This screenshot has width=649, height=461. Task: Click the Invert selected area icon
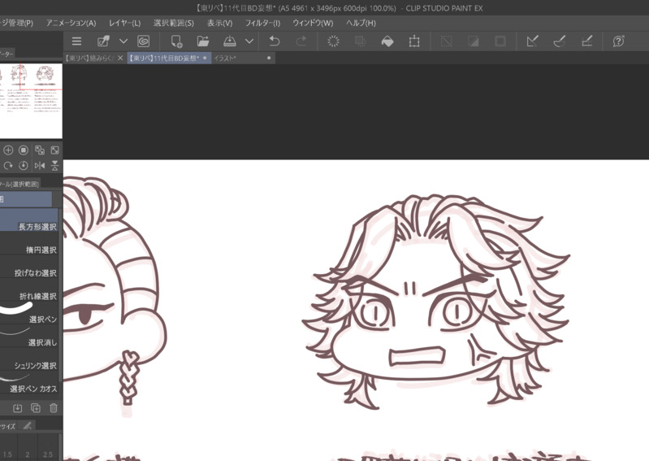click(473, 41)
